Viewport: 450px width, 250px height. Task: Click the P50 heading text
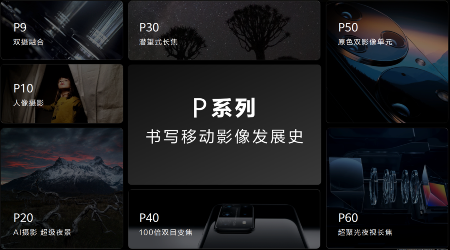(x=348, y=27)
